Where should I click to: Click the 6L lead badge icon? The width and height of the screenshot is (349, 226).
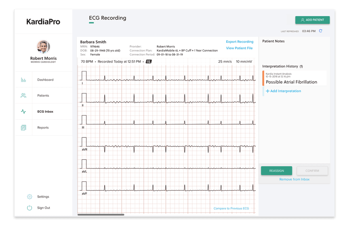[x=149, y=61]
